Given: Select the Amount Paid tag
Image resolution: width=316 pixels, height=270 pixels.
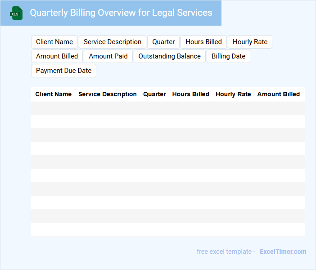Looking at the screenshot, I should coord(108,56).
